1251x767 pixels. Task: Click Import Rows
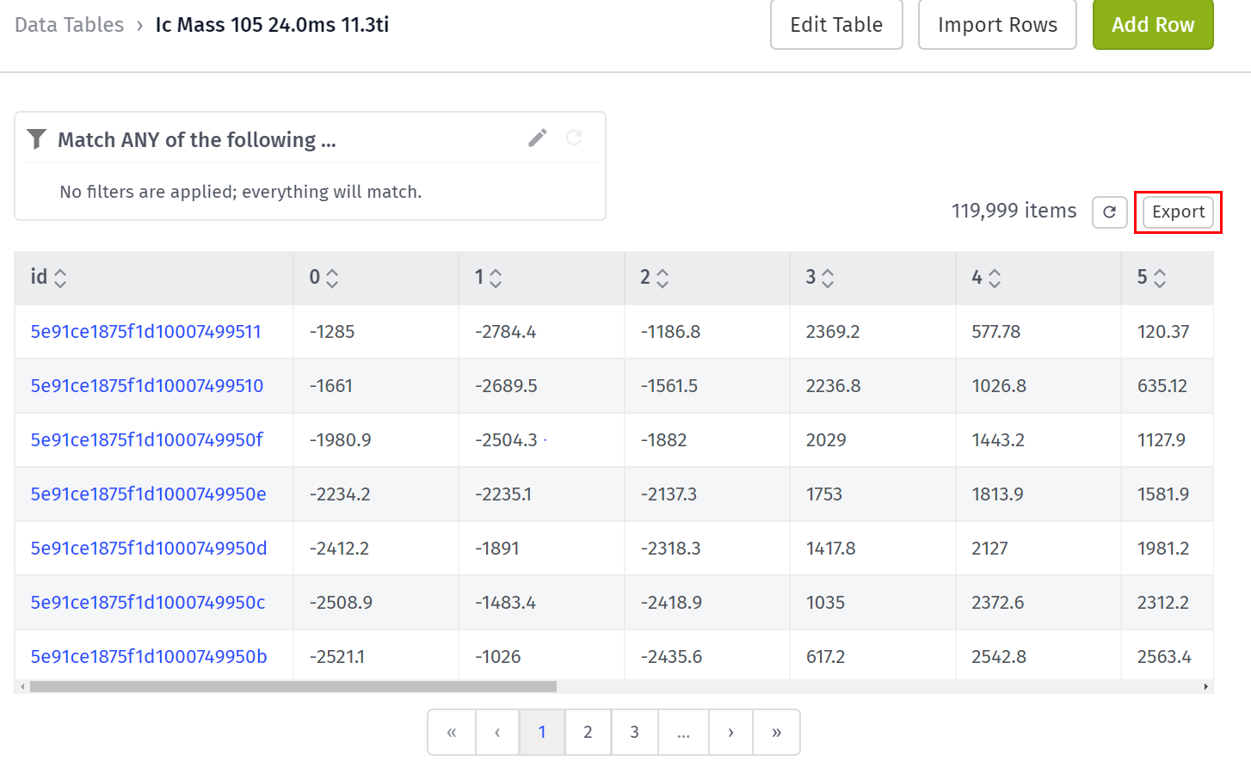(x=997, y=25)
